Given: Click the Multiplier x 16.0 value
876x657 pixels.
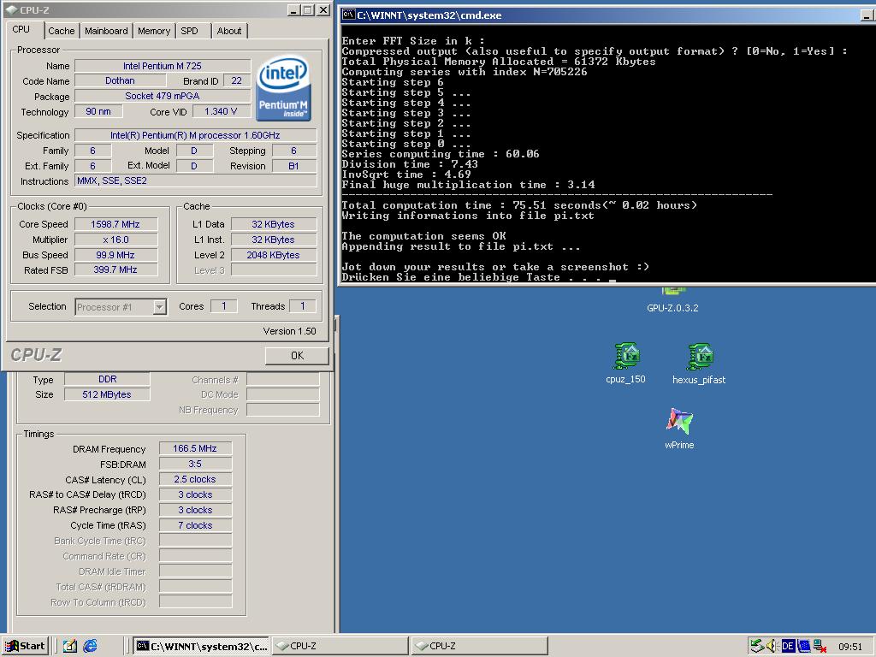Looking at the screenshot, I should pos(115,240).
